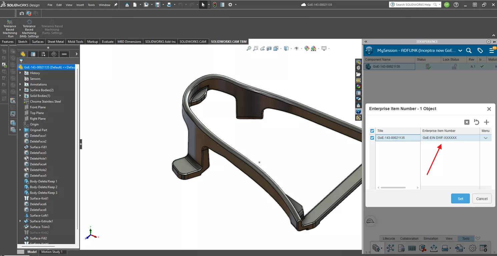This screenshot has width=497, height=256.
Task: Click the GoE-EIN DWF-XXXXXX cell
Action: [x=450, y=138]
